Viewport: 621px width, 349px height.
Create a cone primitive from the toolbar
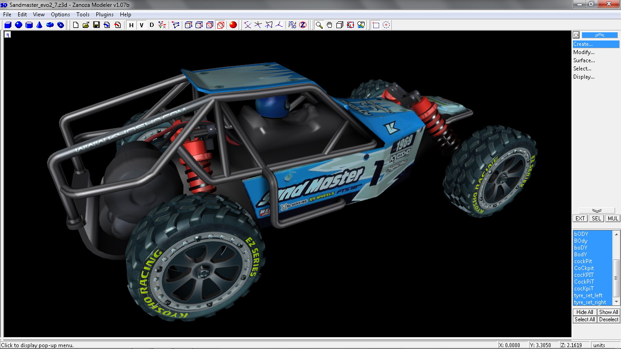(x=40, y=25)
